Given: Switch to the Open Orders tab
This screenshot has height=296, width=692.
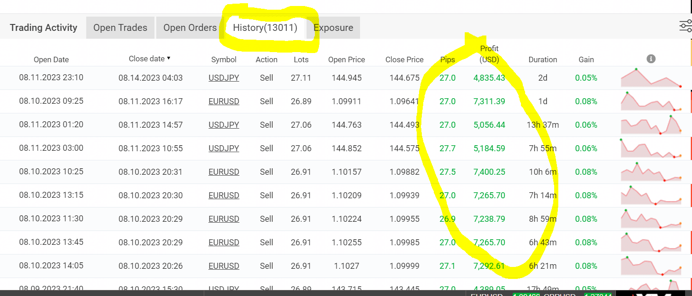Looking at the screenshot, I should tap(190, 28).
